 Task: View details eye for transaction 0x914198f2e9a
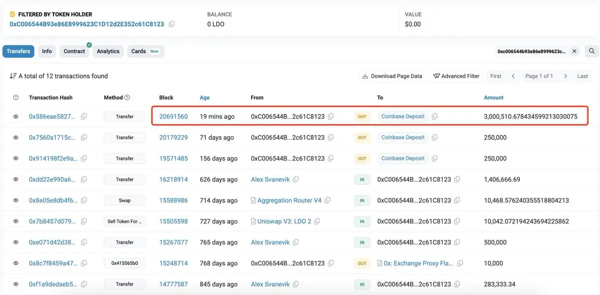15,158
